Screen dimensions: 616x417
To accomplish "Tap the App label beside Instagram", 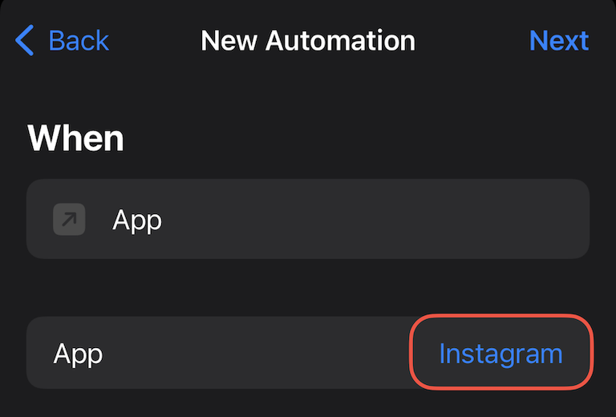I will pos(79,354).
